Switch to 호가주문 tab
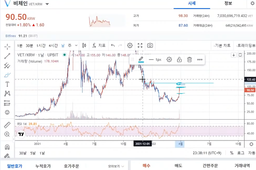Image resolution: width=256 pixels, height=170 pixels. click(x=71, y=166)
